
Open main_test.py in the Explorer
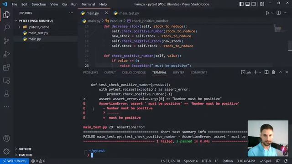point(38,33)
